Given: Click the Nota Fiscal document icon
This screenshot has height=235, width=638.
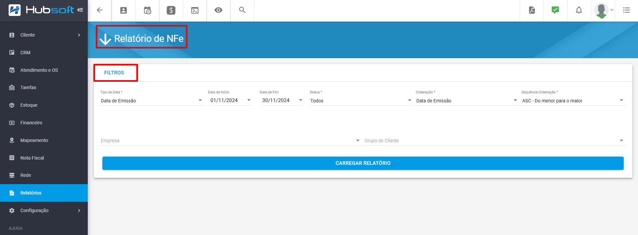Looking at the screenshot, I should (x=12, y=158).
